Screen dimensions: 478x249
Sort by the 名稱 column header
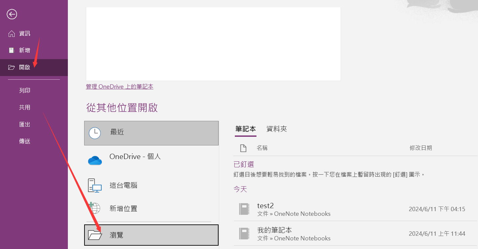pyautogui.click(x=262, y=148)
